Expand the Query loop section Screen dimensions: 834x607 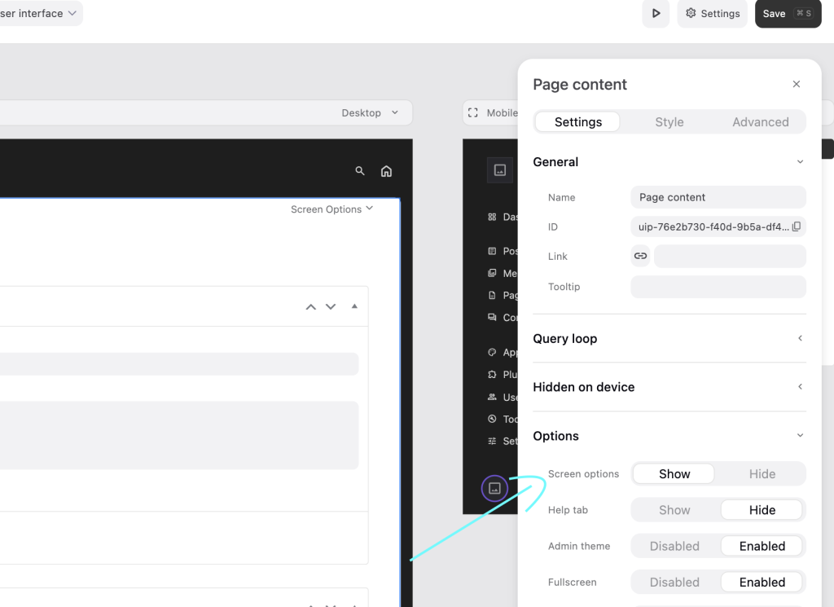(x=798, y=338)
